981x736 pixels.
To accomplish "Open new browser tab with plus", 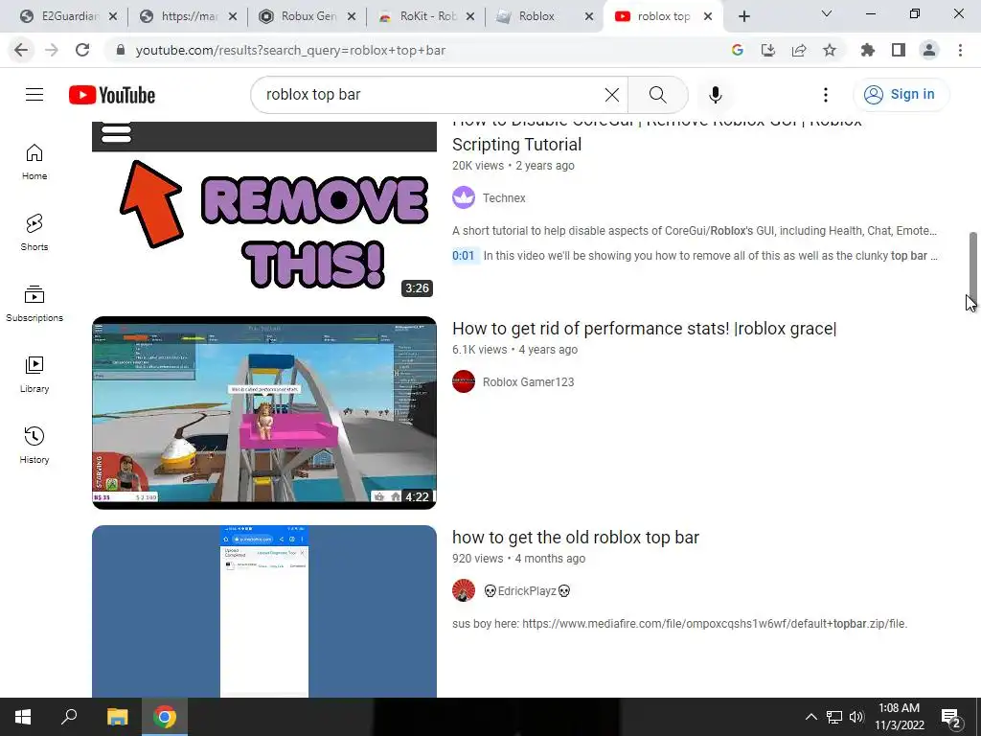I will [x=743, y=16].
